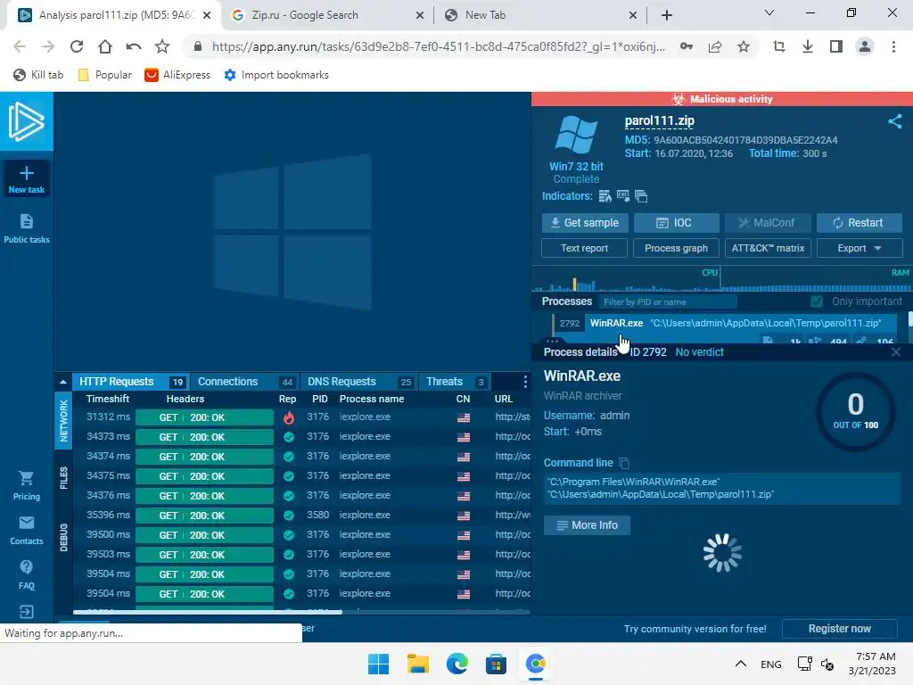
Task: Click the Import bookmarks shortcut
Action: pyautogui.click(x=276, y=75)
